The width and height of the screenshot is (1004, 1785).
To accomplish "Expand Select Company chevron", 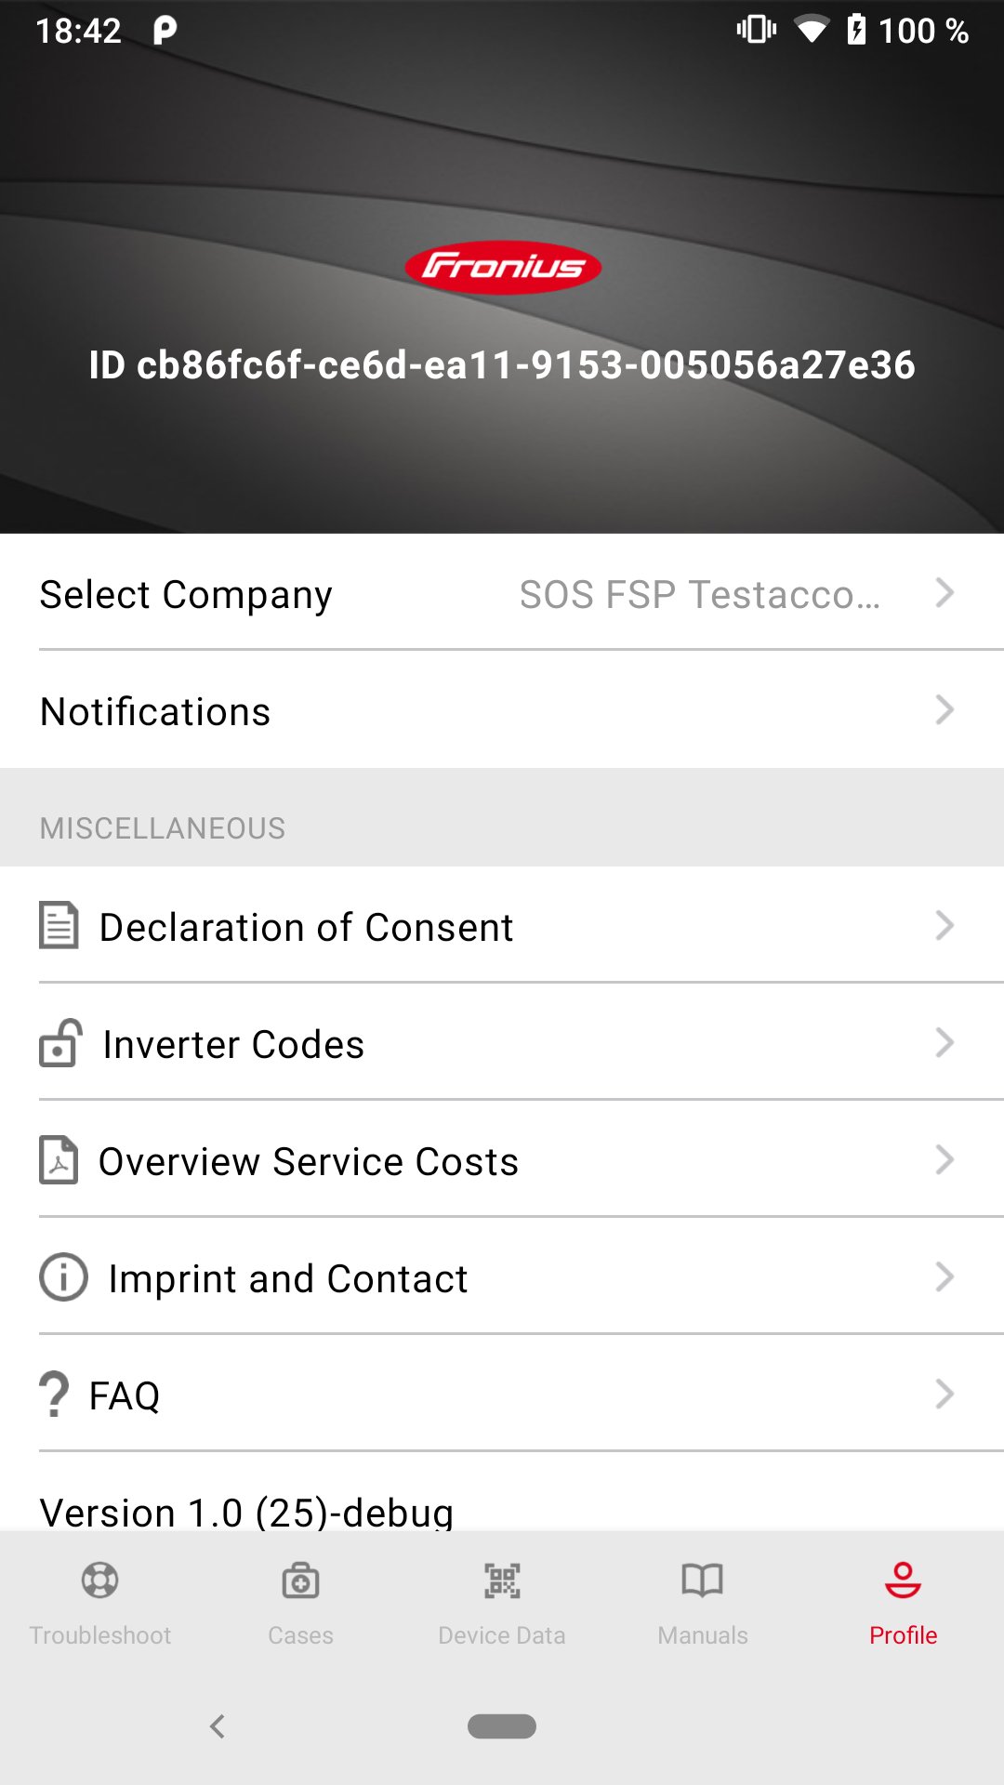I will (945, 593).
